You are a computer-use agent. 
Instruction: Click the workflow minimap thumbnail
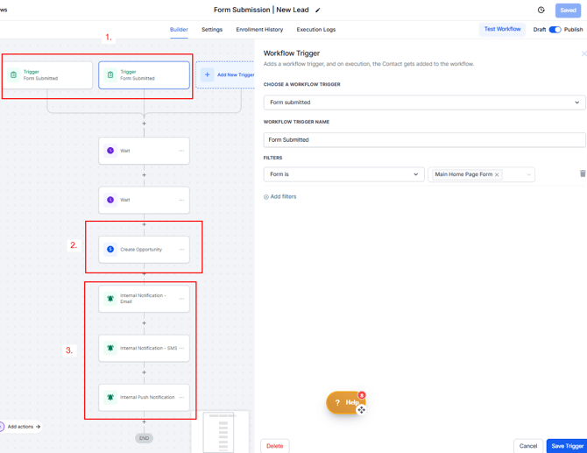pos(224,432)
